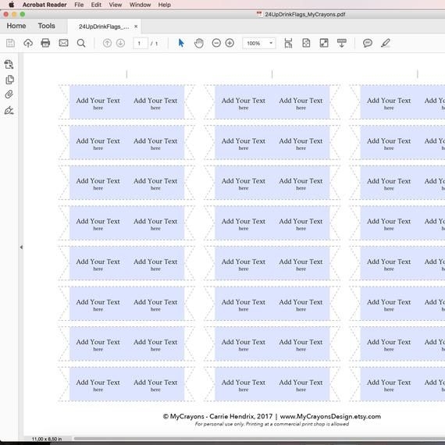The height and width of the screenshot is (445, 445).
Task: Open the Find text magnifier tool
Action: coord(81,43)
